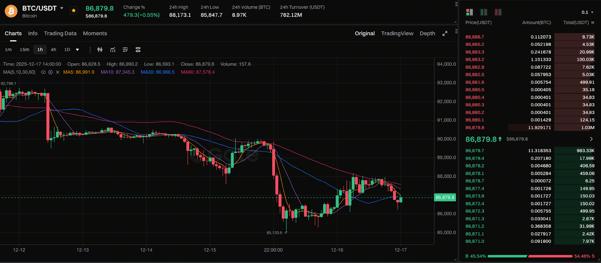The image size is (601, 263).
Task: Toggle MA indicator visibility eye icon
Action: pyautogui.click(x=43, y=72)
